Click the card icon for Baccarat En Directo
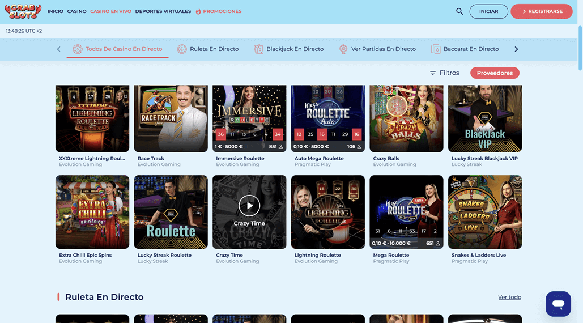Image resolution: width=583 pixels, height=323 pixels. [x=436, y=49]
